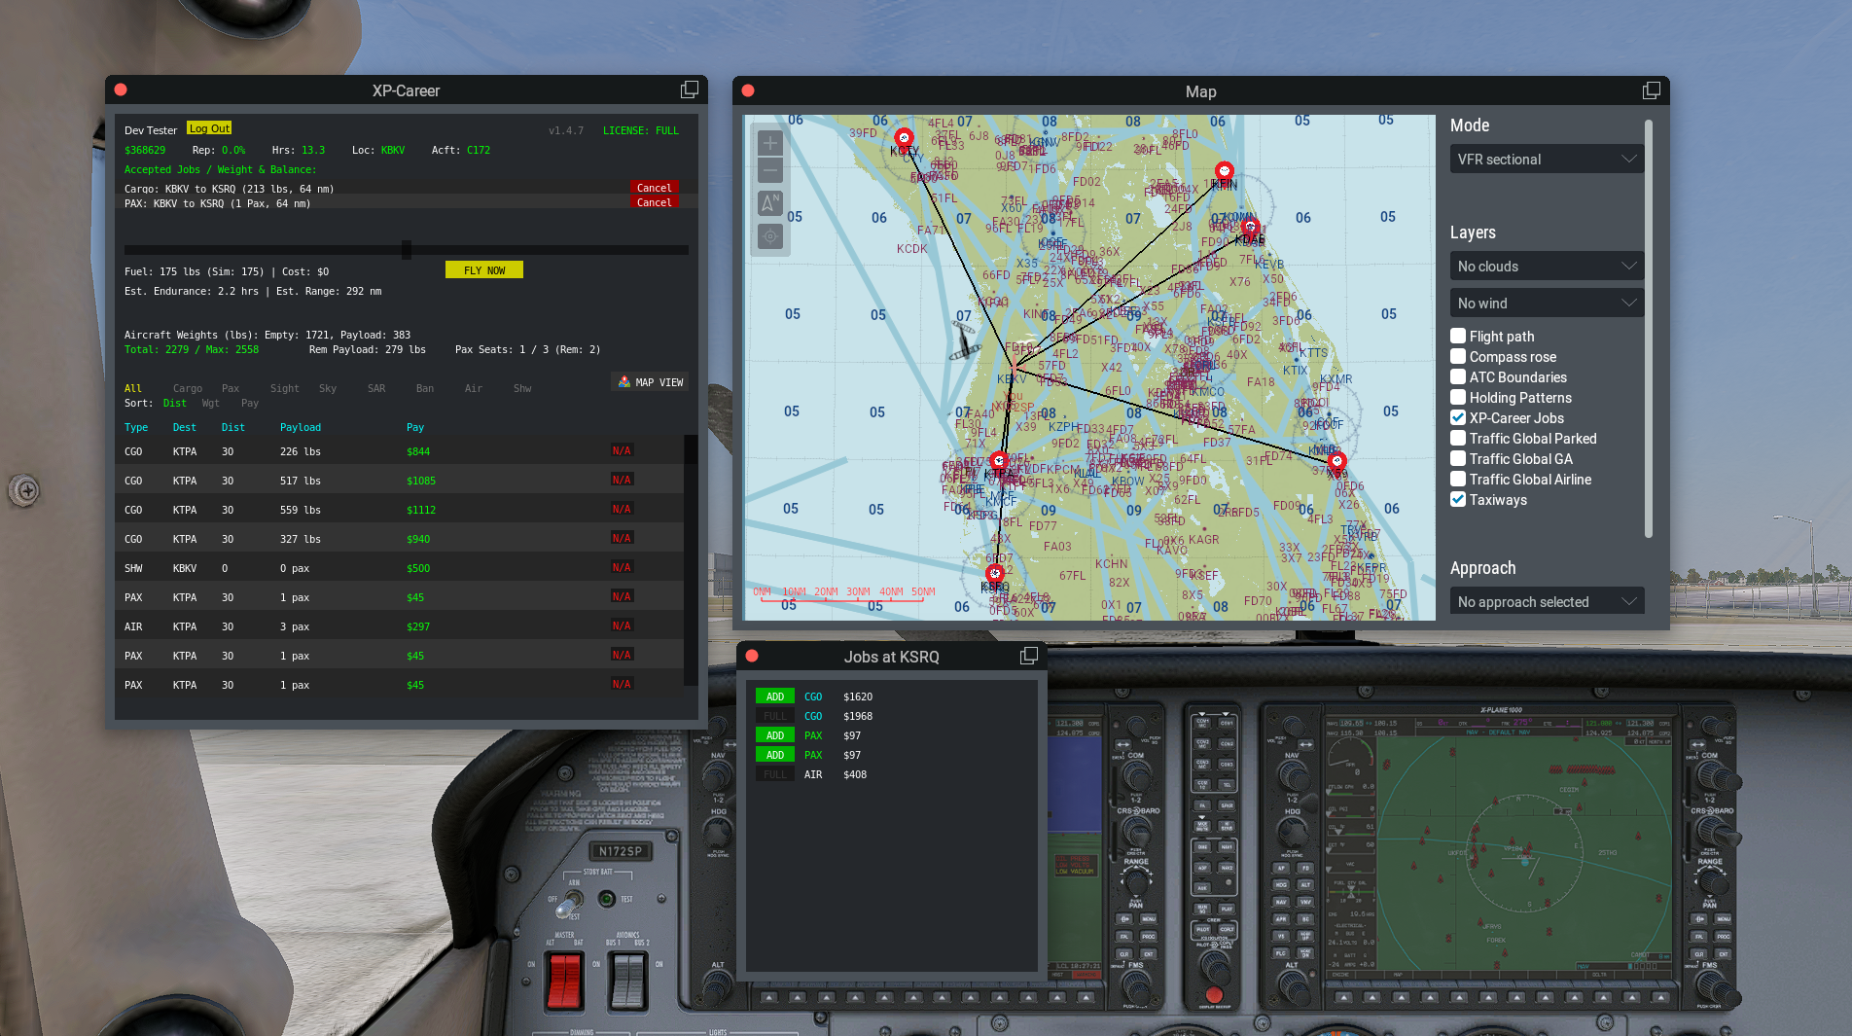Open the VFR sectional mode dropdown
This screenshot has height=1036, width=1852.
coord(1545,160)
